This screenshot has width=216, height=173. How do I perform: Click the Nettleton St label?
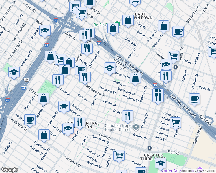(x=106, y=149)
